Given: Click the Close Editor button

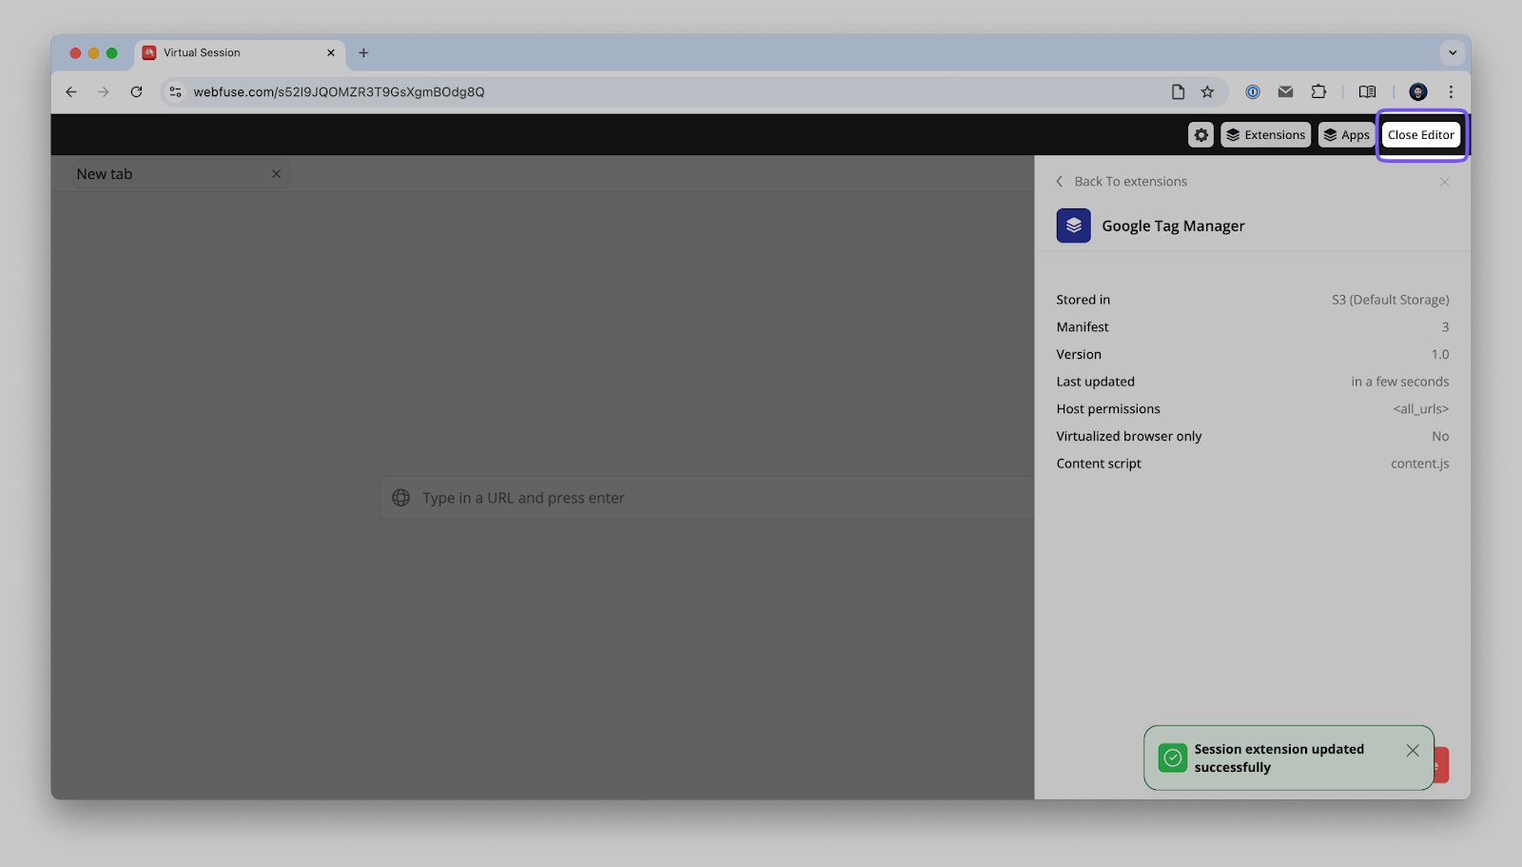Looking at the screenshot, I should (1420, 134).
